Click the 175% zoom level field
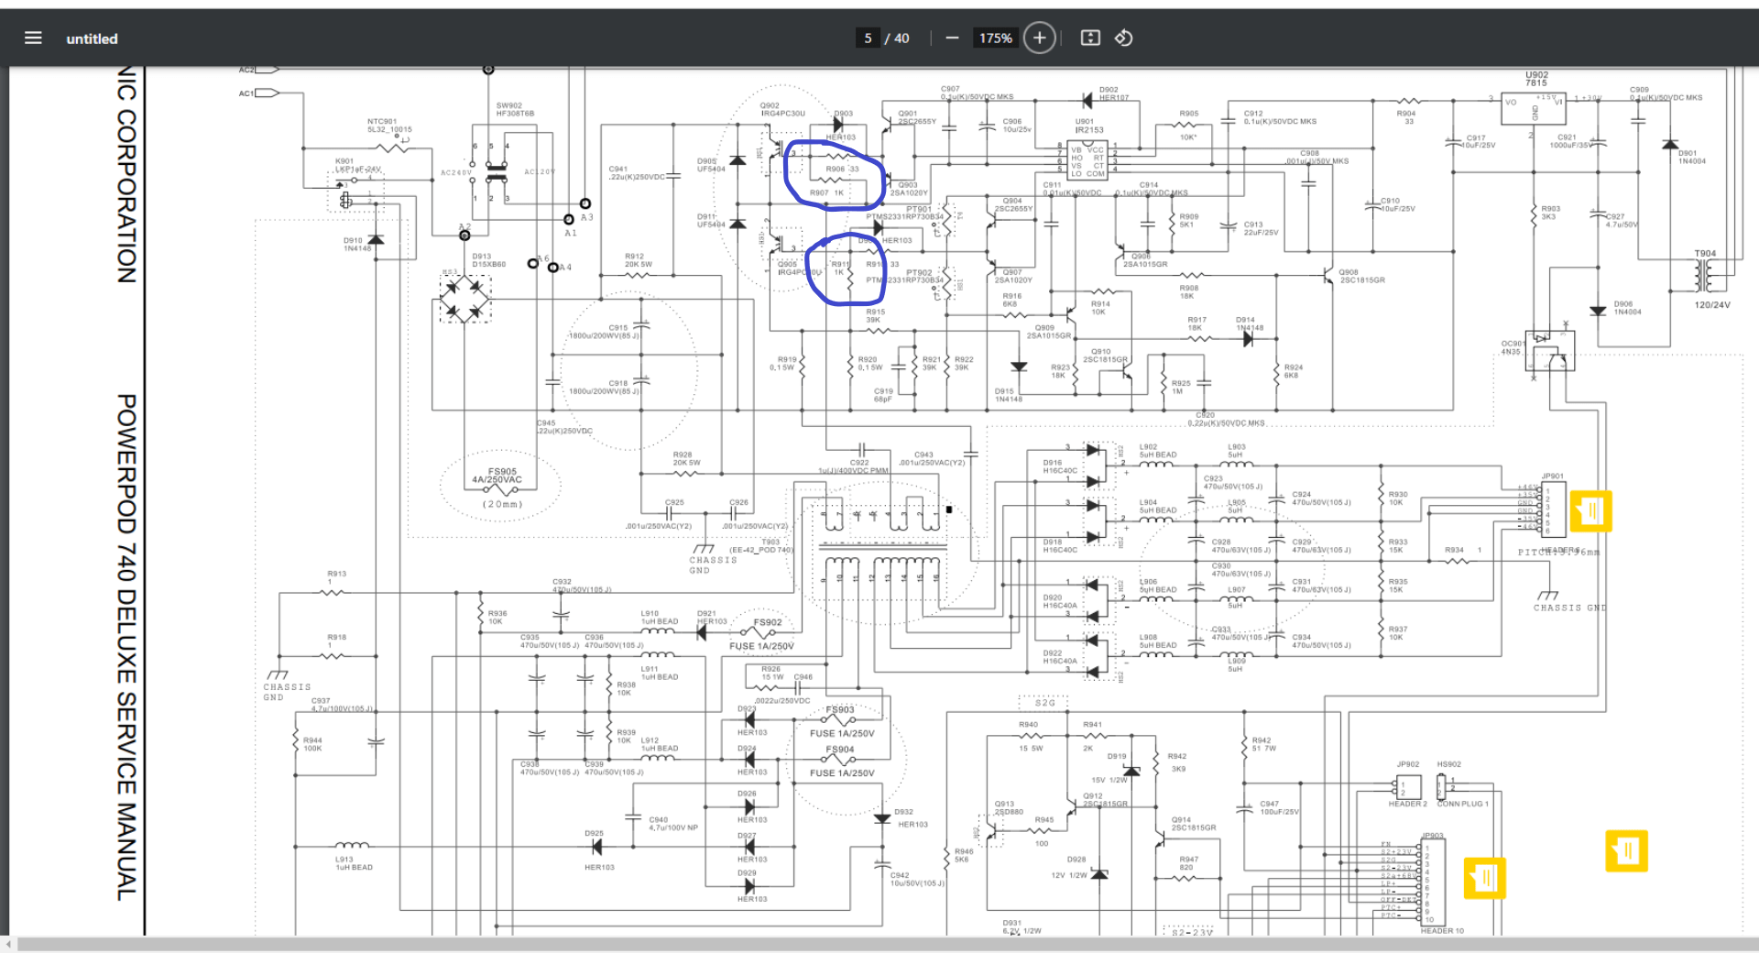Viewport: 1759px width, 953px height. [x=995, y=38]
